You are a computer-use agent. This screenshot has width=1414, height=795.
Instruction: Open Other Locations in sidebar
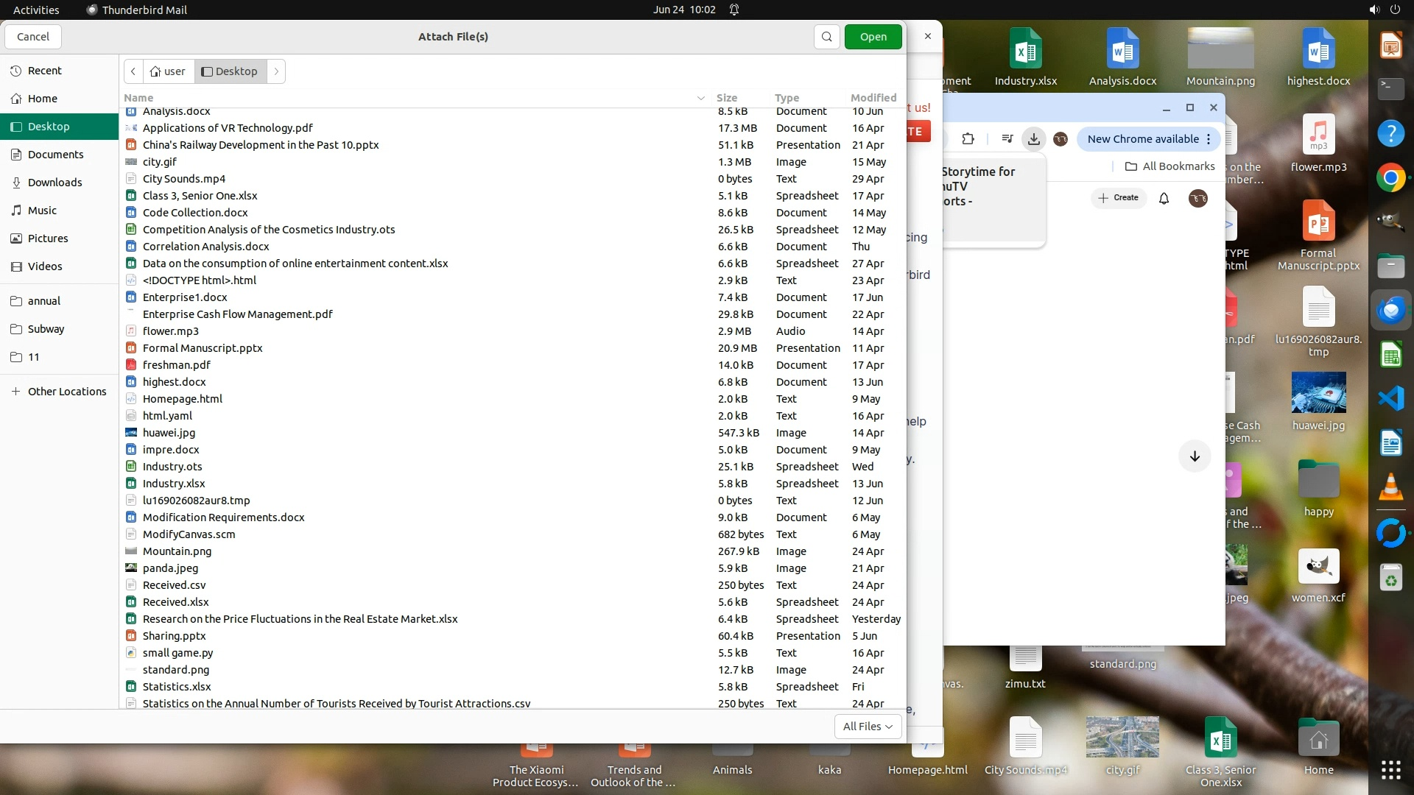click(x=66, y=392)
